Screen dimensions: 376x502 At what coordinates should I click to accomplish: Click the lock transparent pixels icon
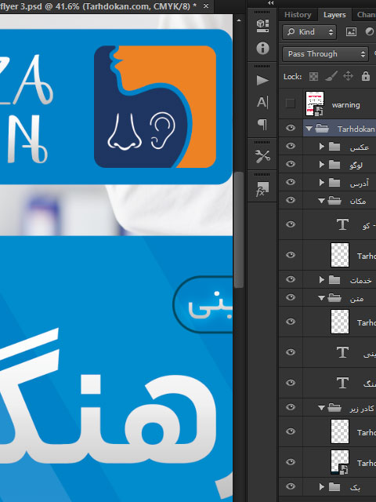313,76
